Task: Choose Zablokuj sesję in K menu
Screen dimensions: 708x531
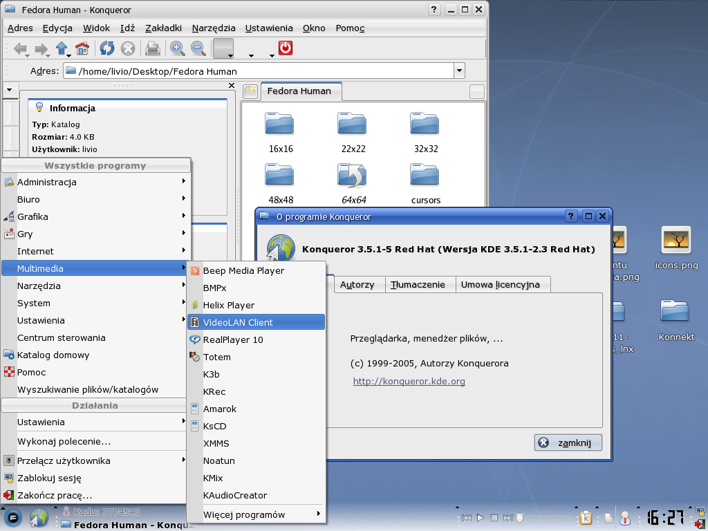Action: [94, 478]
